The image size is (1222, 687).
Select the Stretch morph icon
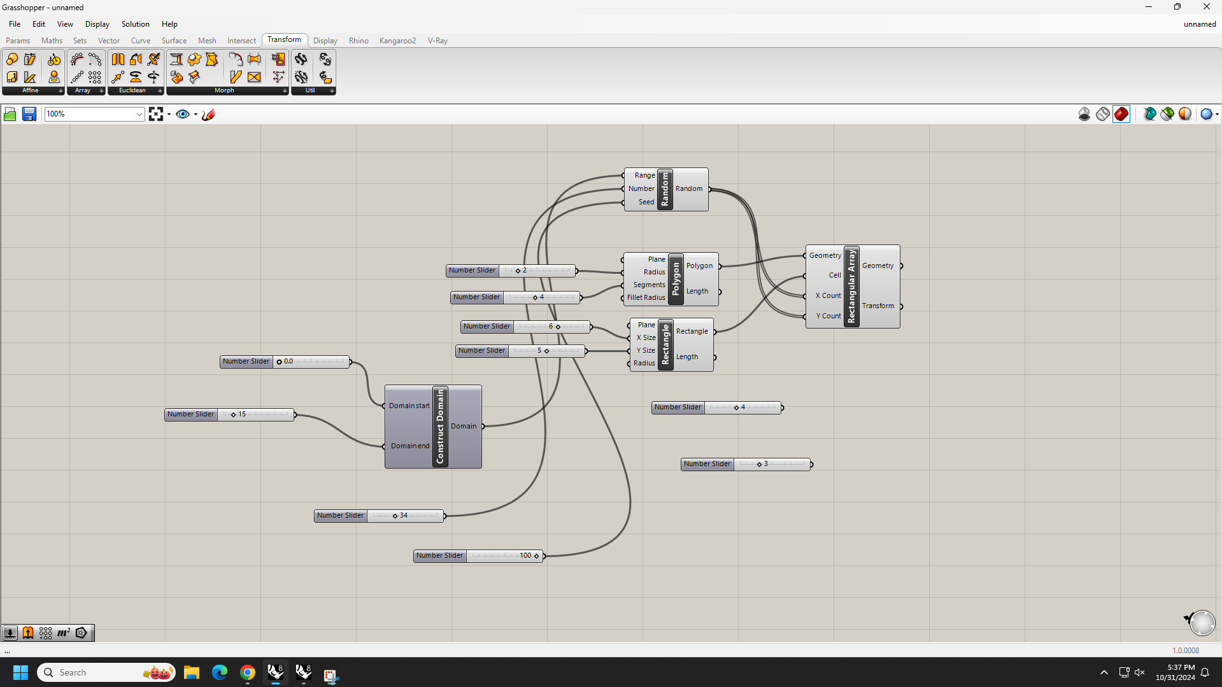pos(254,59)
